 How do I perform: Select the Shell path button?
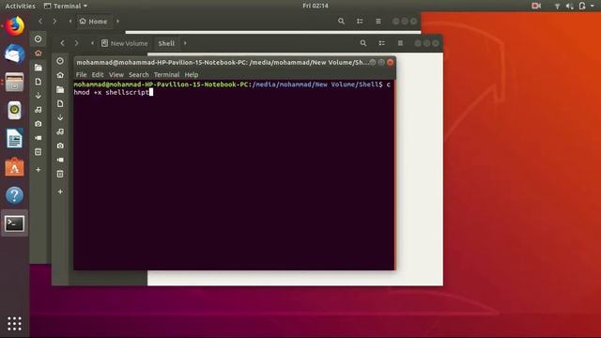(166, 43)
